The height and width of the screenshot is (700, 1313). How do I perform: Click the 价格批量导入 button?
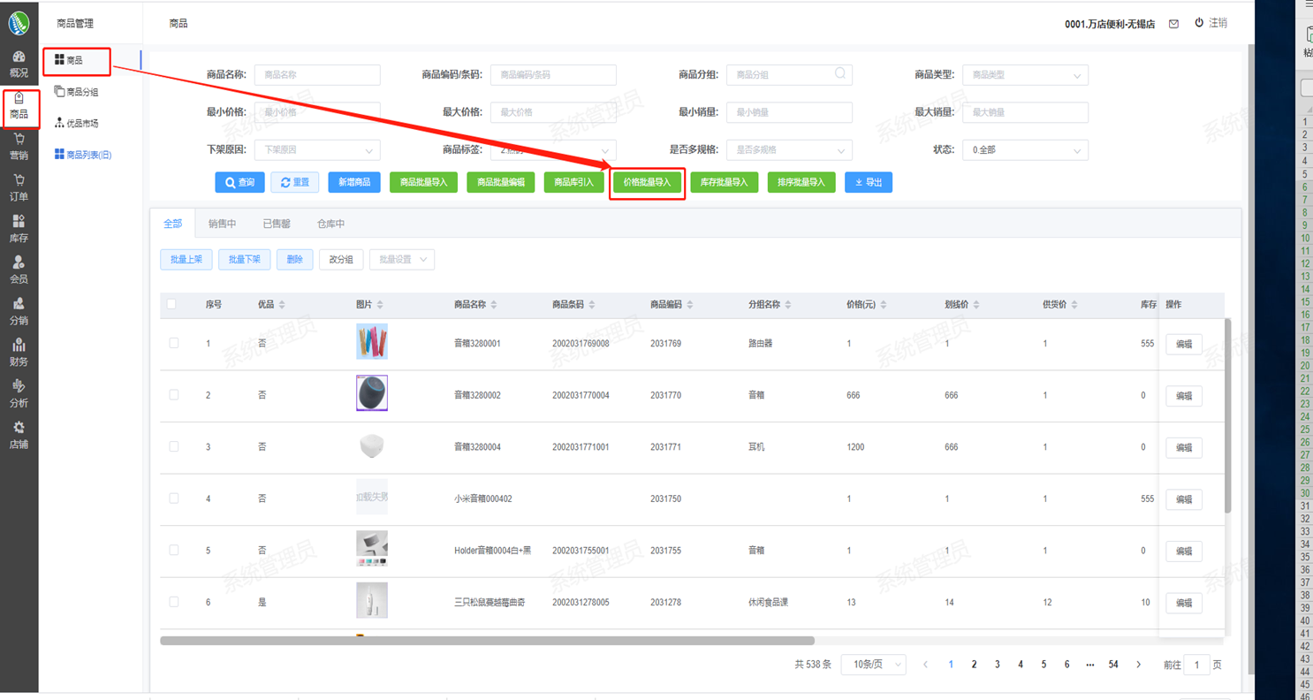coord(648,183)
